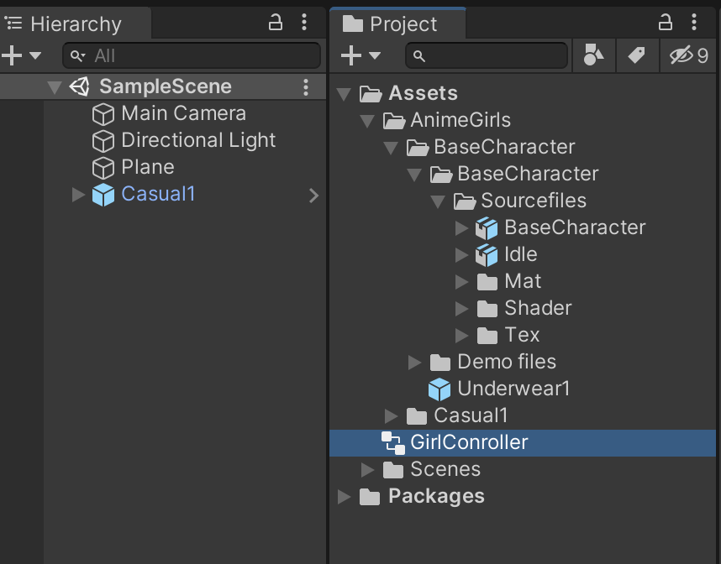This screenshot has width=721, height=564.
Task: Select the Packages root label
Action: point(436,496)
